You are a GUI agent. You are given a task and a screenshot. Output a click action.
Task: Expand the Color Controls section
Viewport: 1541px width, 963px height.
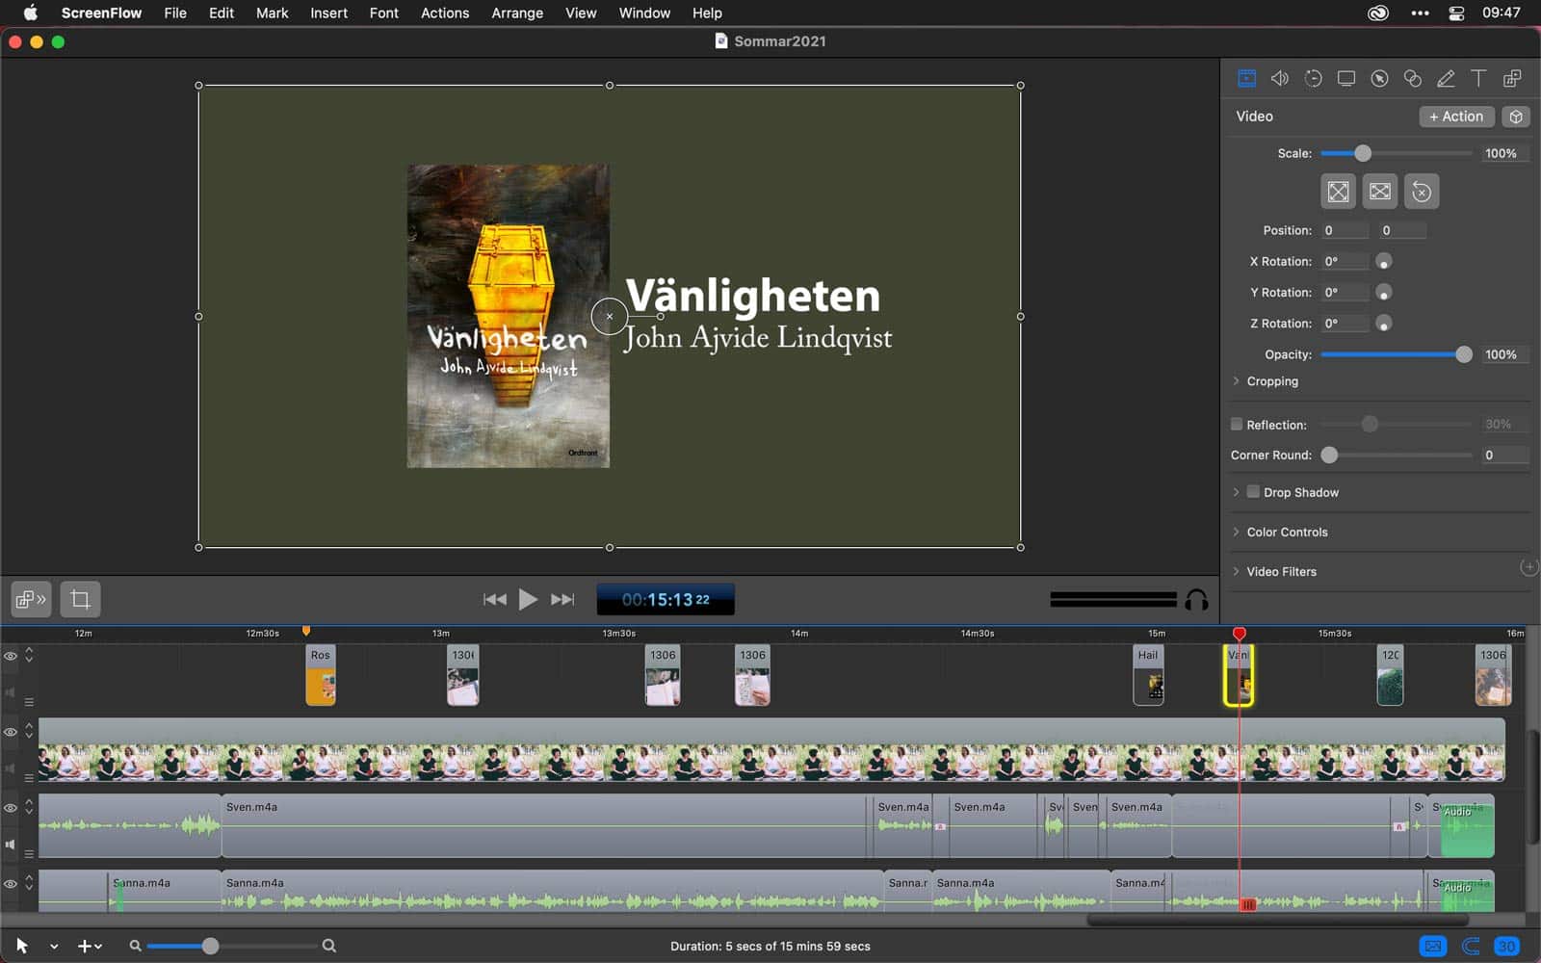(1238, 532)
